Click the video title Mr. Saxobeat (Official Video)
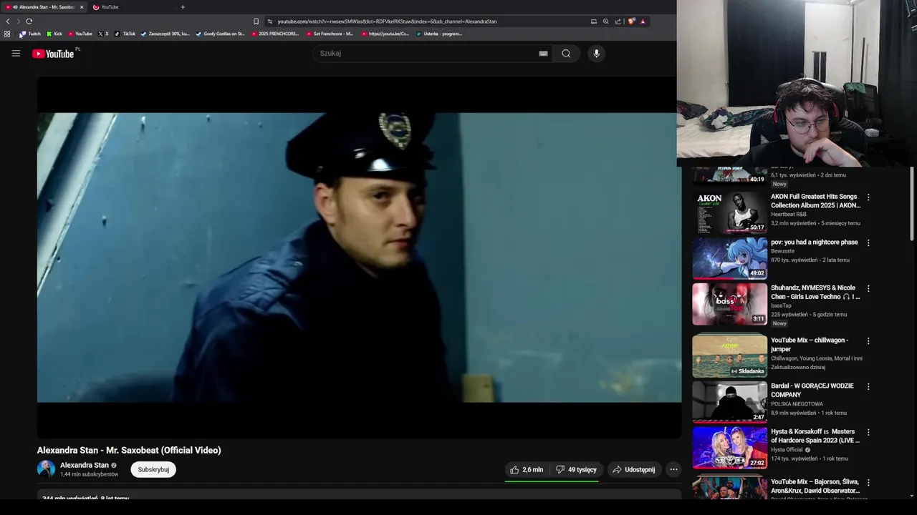This screenshot has width=917, height=515. (129, 450)
